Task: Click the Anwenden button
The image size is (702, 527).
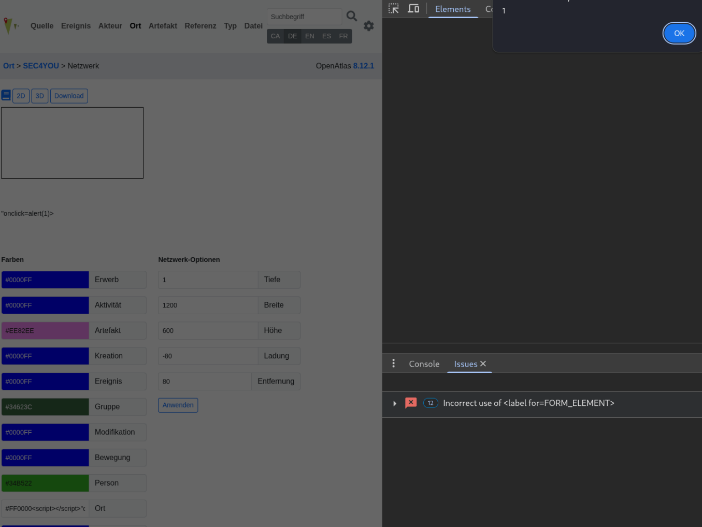Action: coord(178,405)
